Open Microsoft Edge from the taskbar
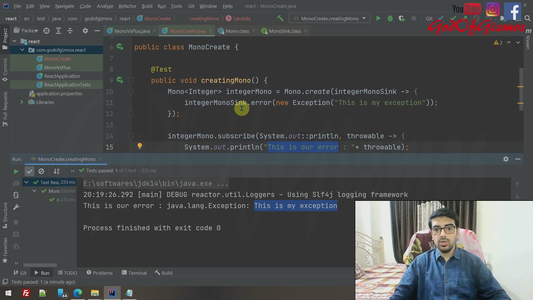This screenshot has width=533, height=300. (x=78, y=293)
